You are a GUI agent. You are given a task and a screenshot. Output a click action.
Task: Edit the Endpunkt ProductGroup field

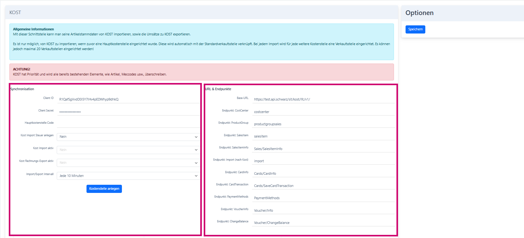point(323,124)
